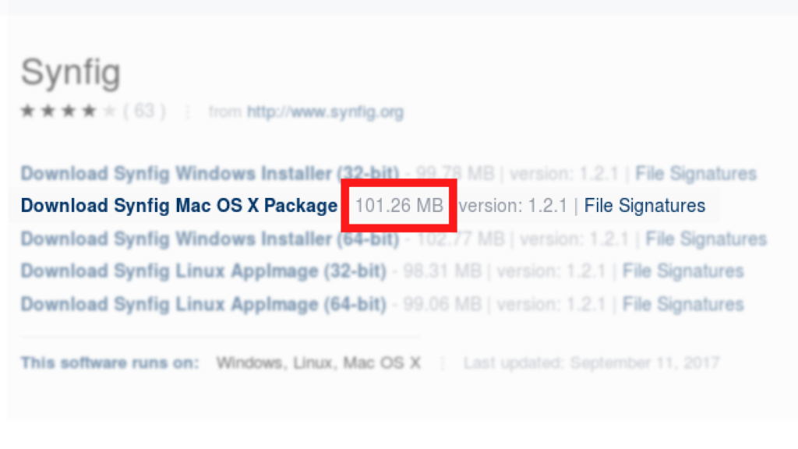
Task: Click the second rating star
Action: 48,111
